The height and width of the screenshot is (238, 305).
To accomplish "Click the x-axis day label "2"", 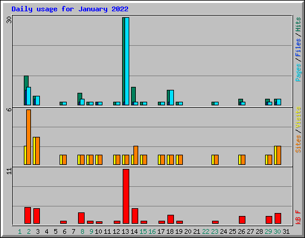I will pos(29,231).
